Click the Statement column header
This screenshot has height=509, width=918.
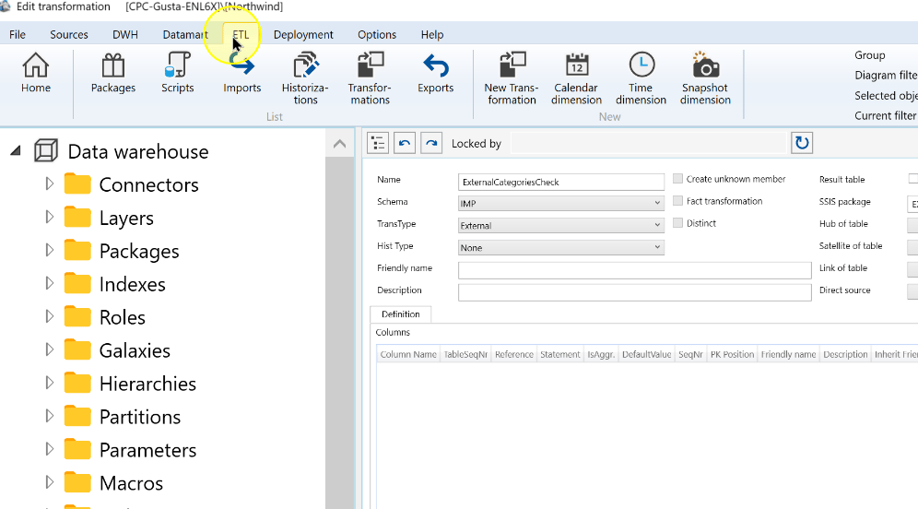[x=559, y=354]
